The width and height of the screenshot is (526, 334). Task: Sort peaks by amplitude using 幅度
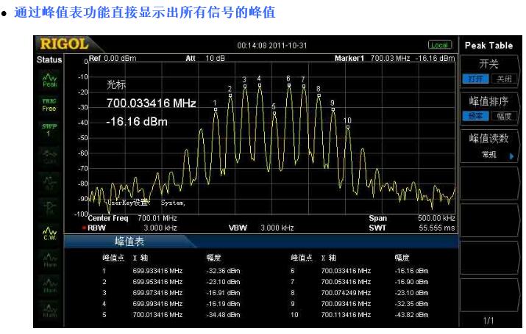[503, 116]
